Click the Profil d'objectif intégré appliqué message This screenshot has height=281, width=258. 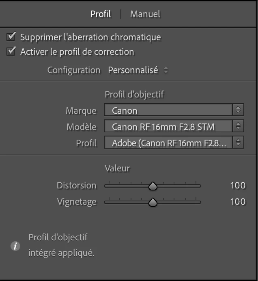[x=61, y=245]
